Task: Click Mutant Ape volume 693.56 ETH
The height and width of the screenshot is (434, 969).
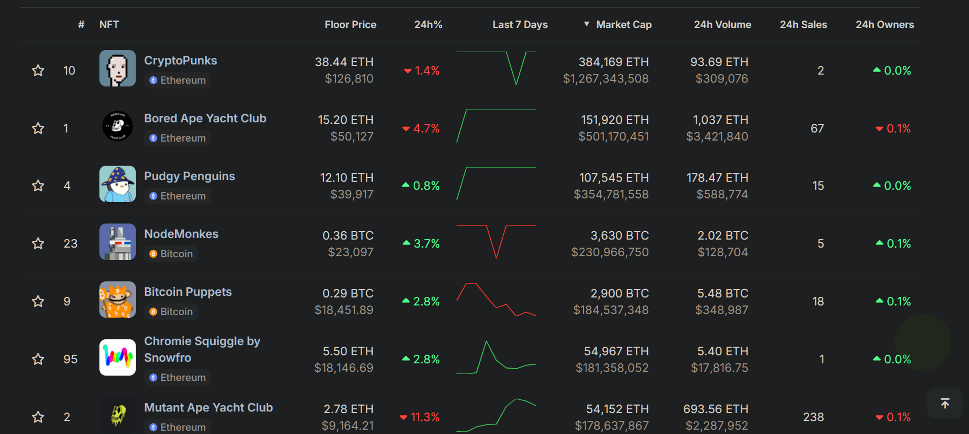Action: (716, 409)
